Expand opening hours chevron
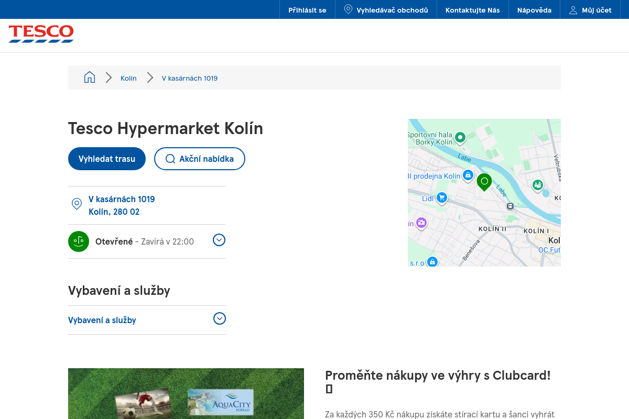629x419 pixels. (x=219, y=240)
